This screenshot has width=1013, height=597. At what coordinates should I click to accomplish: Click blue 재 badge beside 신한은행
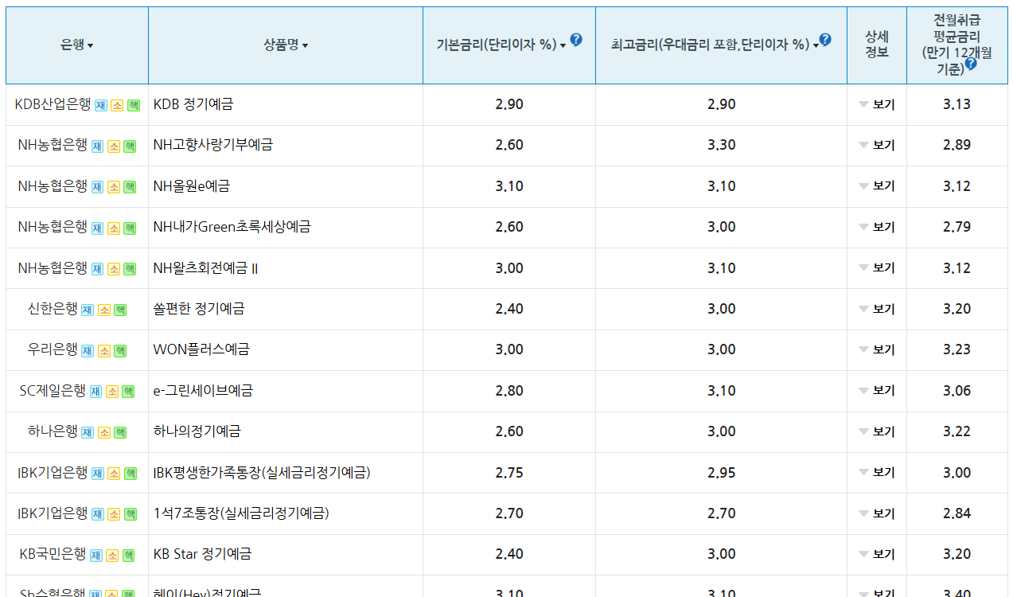point(88,310)
